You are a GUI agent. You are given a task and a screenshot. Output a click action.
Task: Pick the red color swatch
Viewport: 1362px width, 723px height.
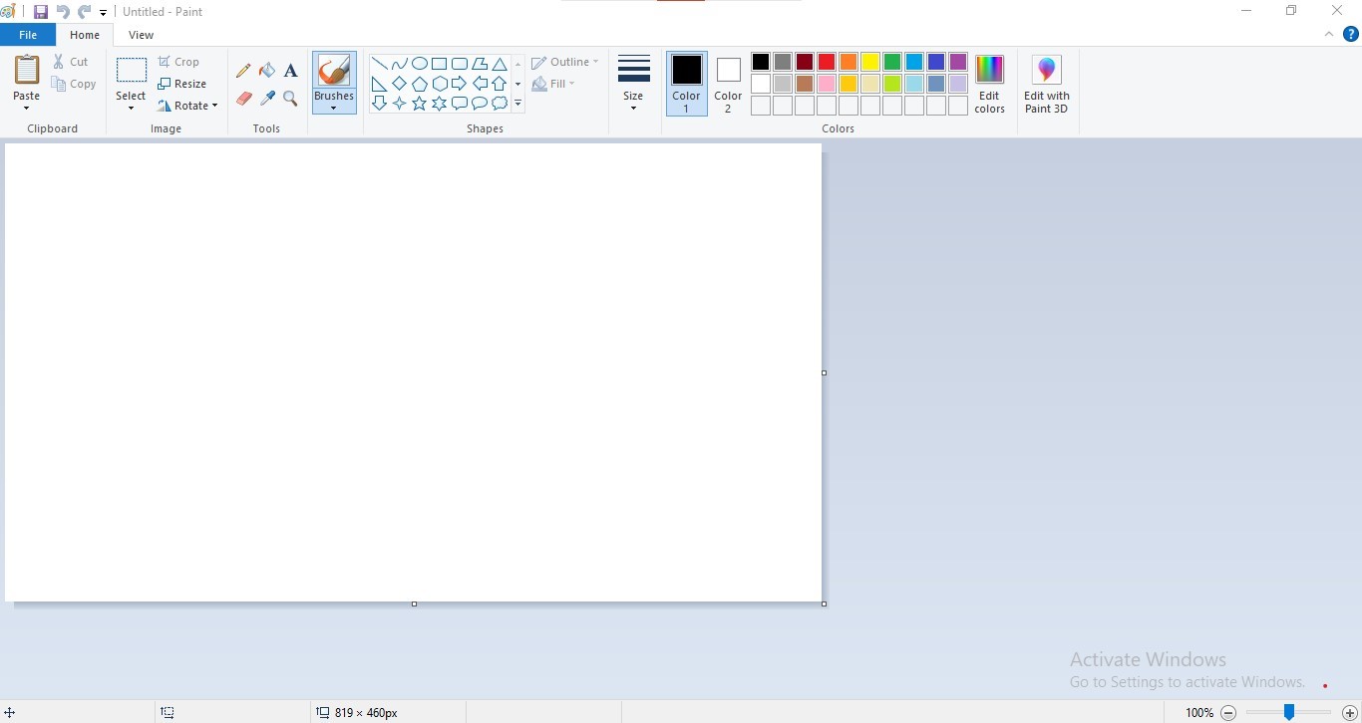point(827,63)
